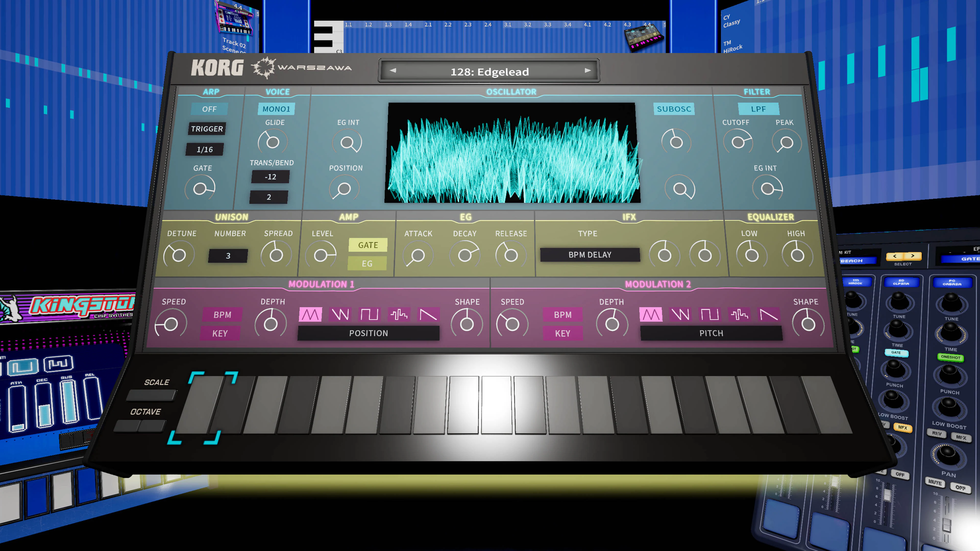Select the square wave shape in Modulation 1

point(369,315)
